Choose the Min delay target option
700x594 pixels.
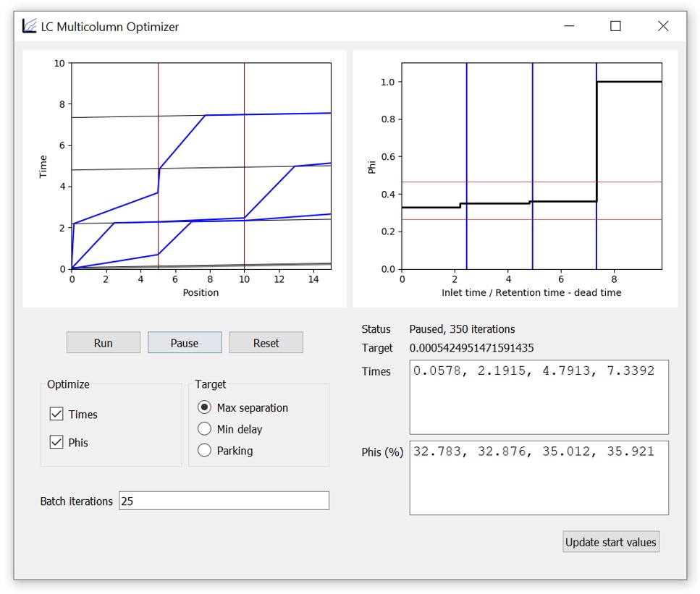point(205,429)
